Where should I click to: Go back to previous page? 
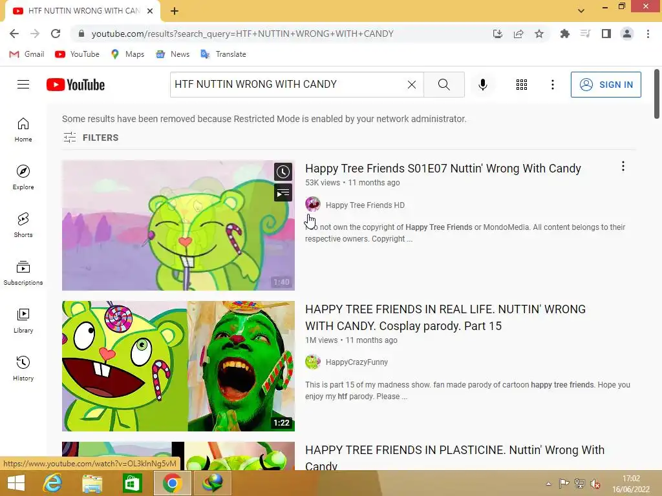click(14, 34)
